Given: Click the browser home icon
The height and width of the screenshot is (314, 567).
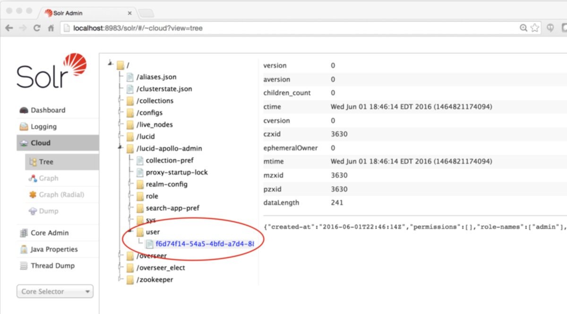Looking at the screenshot, I should 50,28.
